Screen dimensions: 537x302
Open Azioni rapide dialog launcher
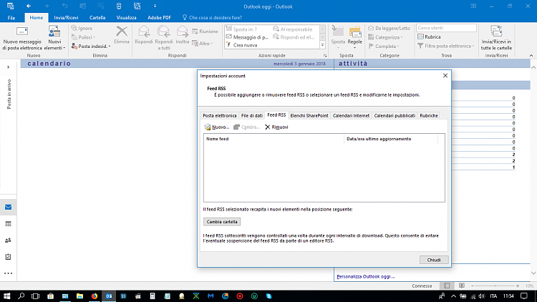[x=325, y=56]
